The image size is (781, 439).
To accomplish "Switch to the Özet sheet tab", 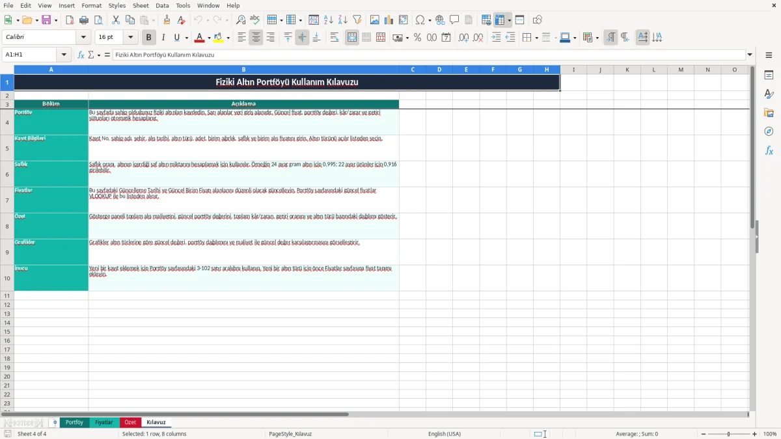I will click(x=130, y=422).
